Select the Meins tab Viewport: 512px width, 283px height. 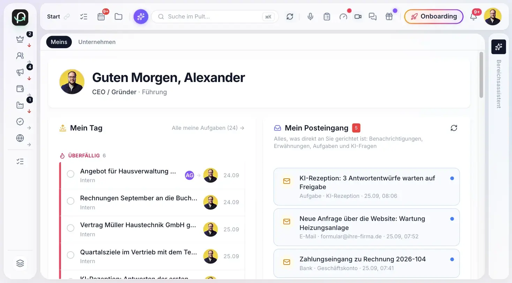point(59,42)
